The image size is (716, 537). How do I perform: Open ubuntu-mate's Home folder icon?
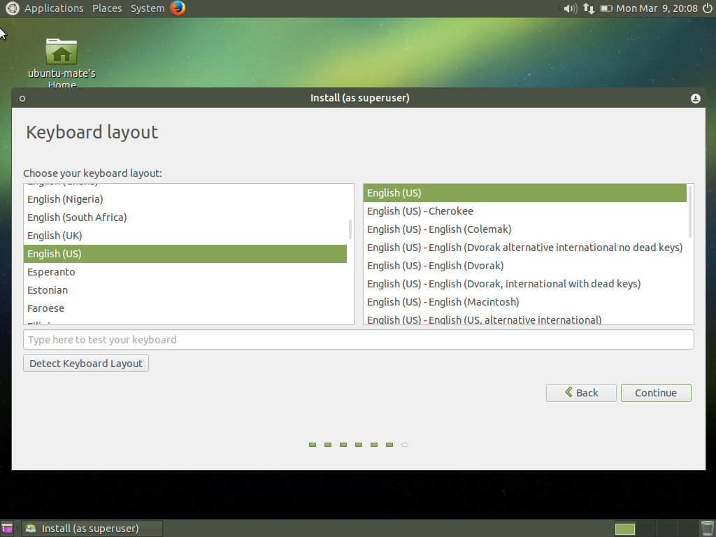pyautogui.click(x=62, y=51)
